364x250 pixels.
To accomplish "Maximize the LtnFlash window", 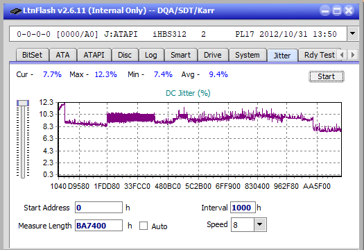I will [337, 10].
